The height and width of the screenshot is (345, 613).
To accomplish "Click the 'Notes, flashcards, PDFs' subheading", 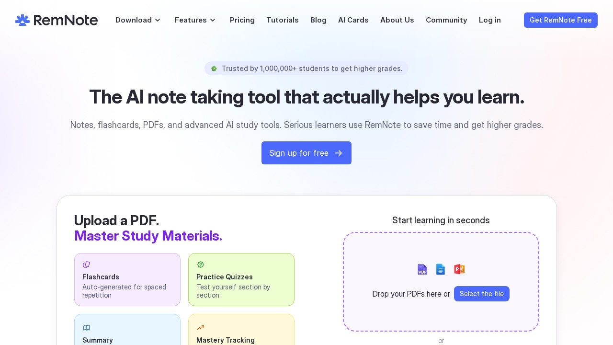I will click(306, 125).
